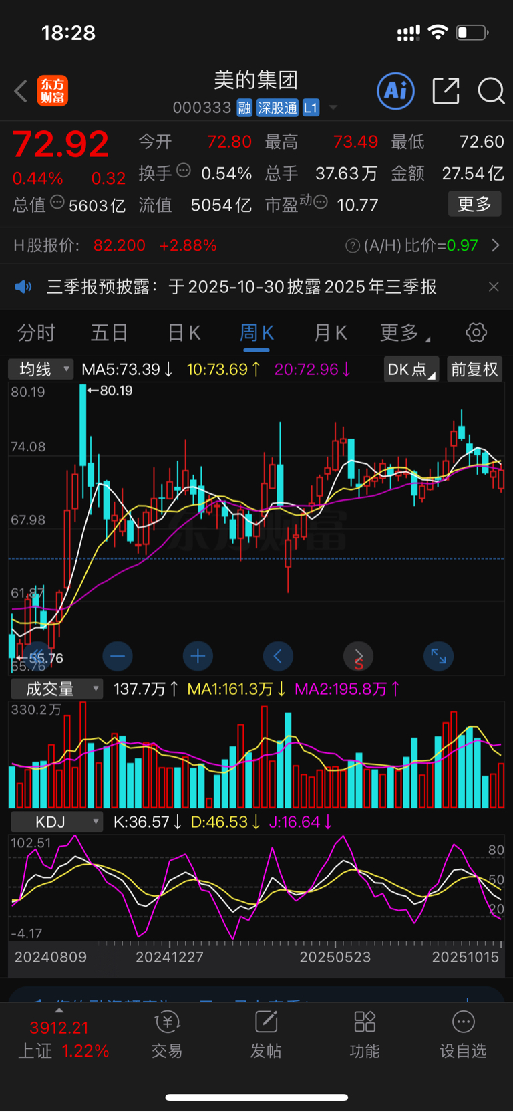513x1112 pixels.
Task: Tap current price 72.92
Action: (x=60, y=144)
